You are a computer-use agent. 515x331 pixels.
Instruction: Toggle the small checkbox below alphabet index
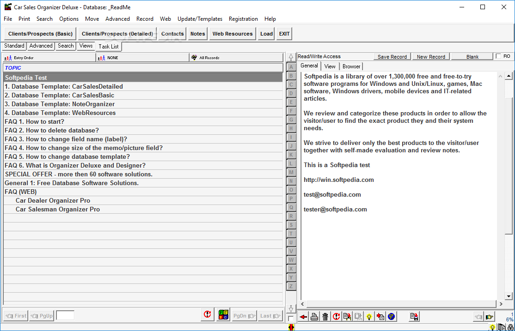(291, 318)
